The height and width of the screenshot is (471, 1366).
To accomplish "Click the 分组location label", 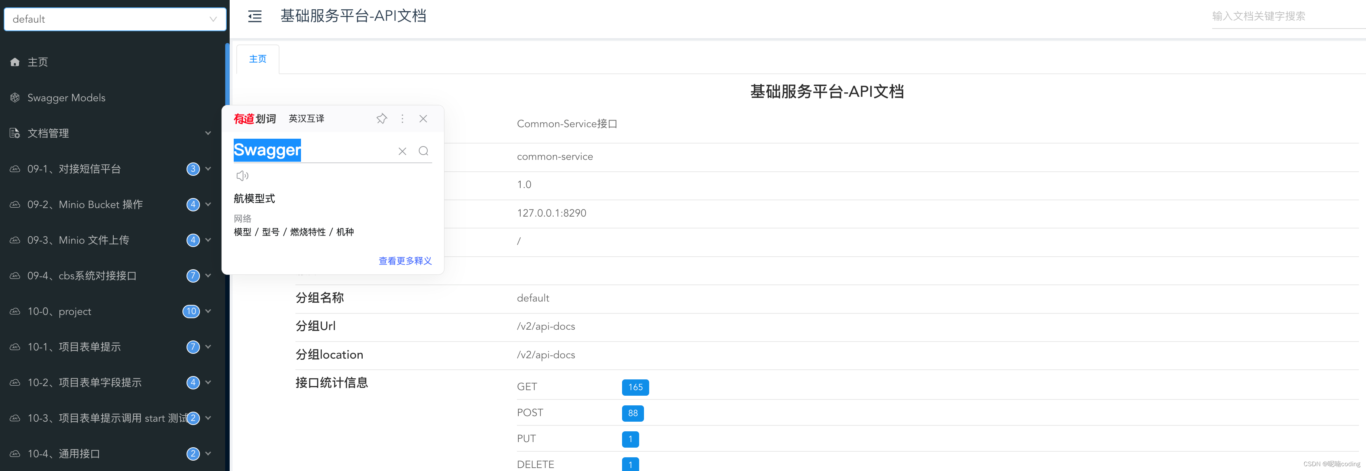I will click(329, 355).
